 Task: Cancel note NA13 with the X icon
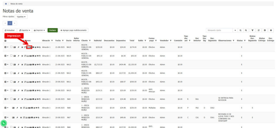tap(22, 64)
